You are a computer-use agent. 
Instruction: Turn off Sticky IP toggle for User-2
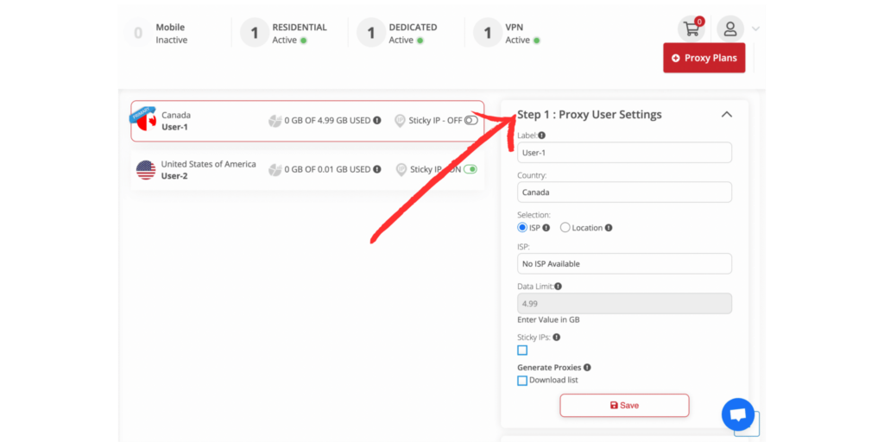click(x=470, y=169)
